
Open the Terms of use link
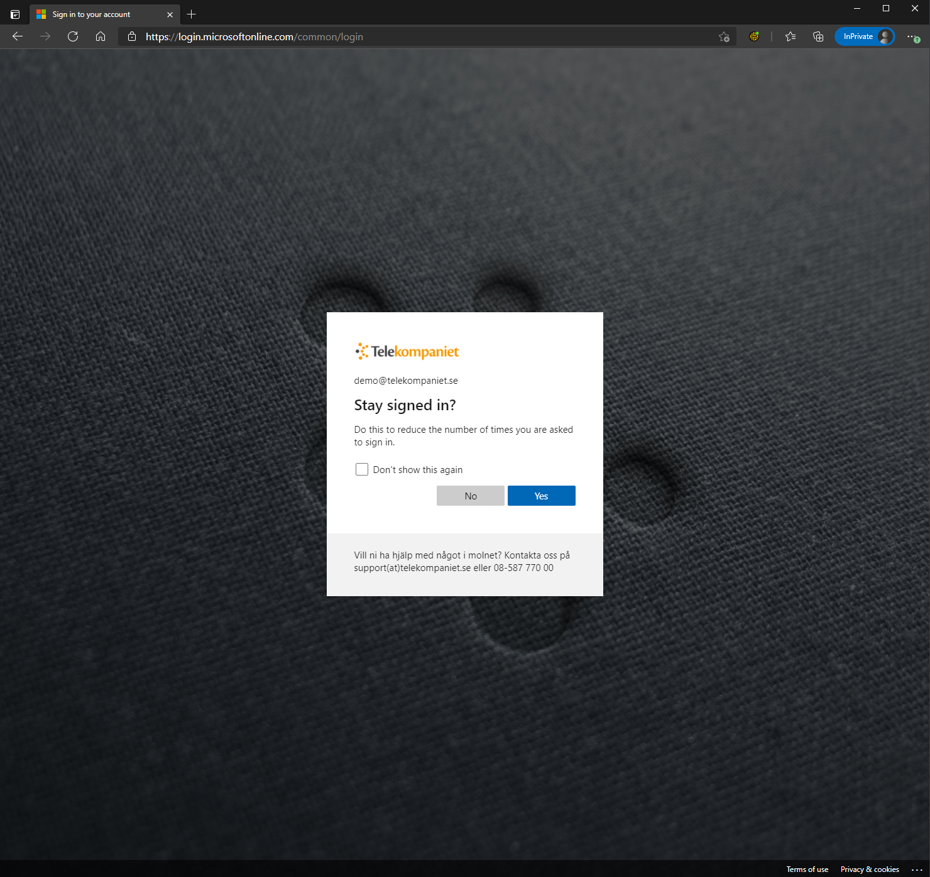[807, 869]
